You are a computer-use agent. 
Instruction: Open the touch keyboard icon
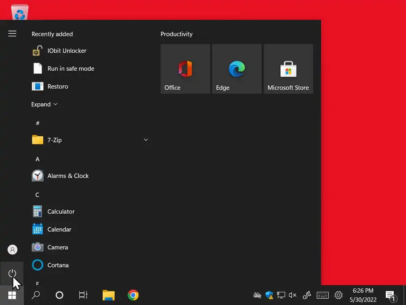coord(323,295)
